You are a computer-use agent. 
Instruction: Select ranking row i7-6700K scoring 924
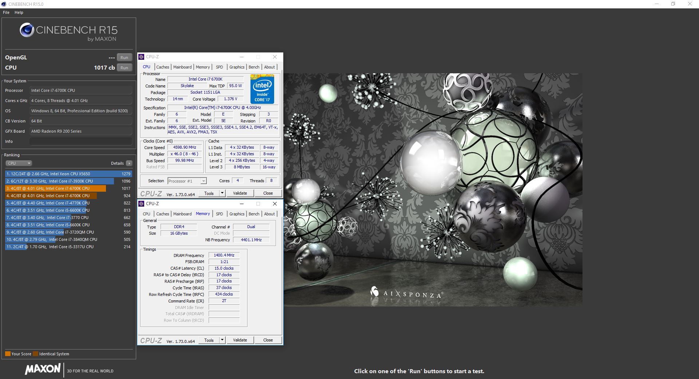(68, 196)
